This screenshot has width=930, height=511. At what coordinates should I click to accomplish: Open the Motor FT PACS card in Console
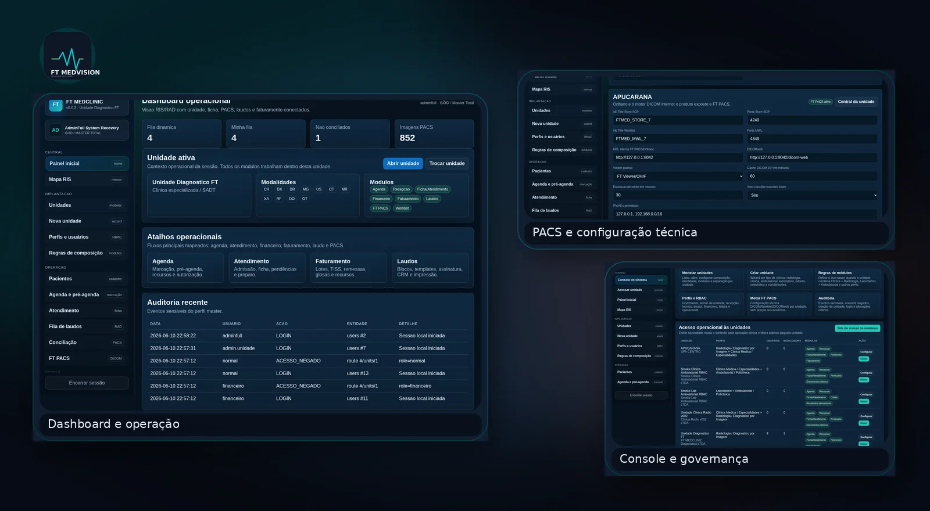(778, 304)
